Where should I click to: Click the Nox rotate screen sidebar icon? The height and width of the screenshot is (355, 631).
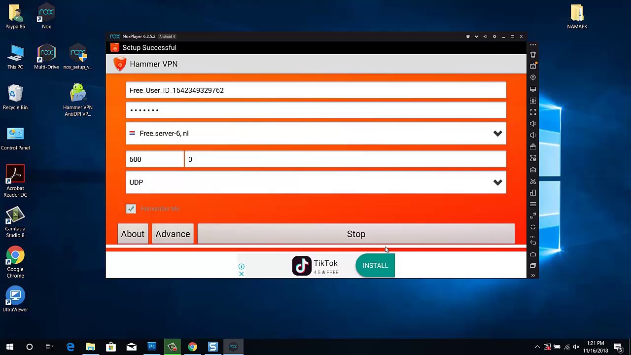pyautogui.click(x=533, y=101)
